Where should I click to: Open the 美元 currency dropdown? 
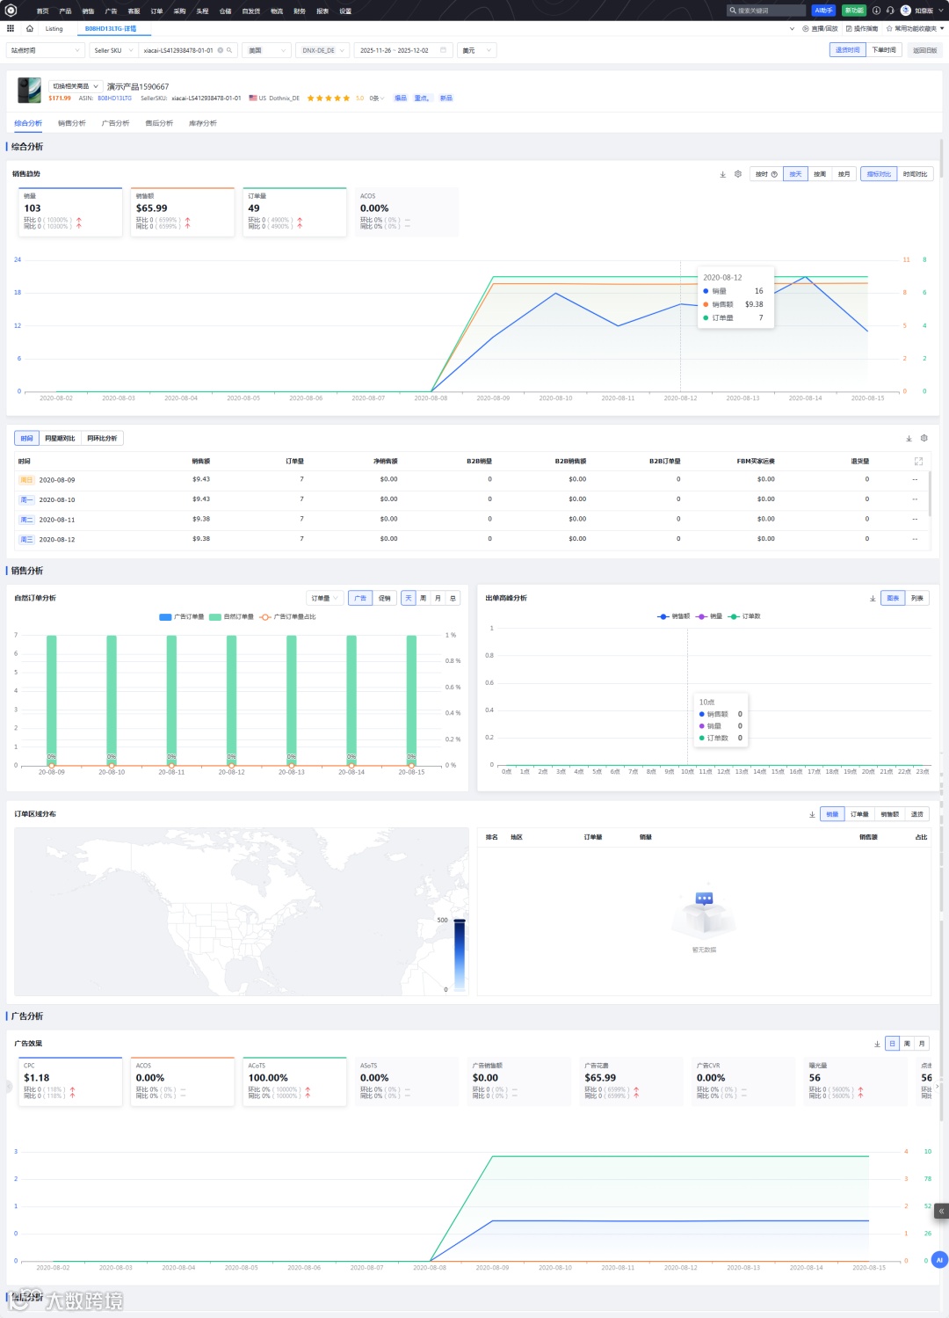tap(477, 50)
